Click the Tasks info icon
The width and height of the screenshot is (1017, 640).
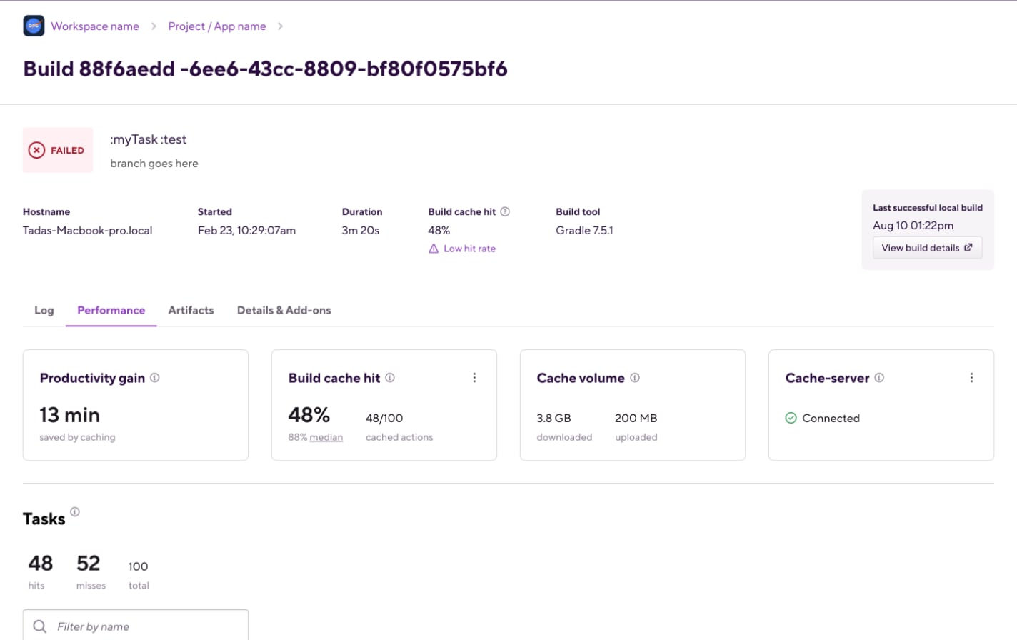(x=75, y=511)
